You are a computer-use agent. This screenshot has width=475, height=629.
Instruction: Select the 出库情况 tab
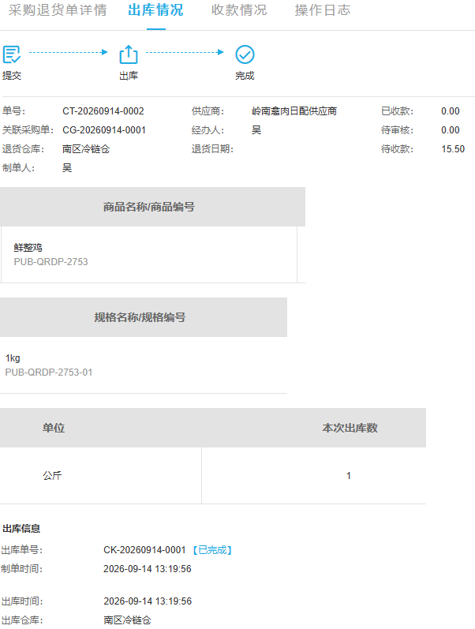pos(155,10)
